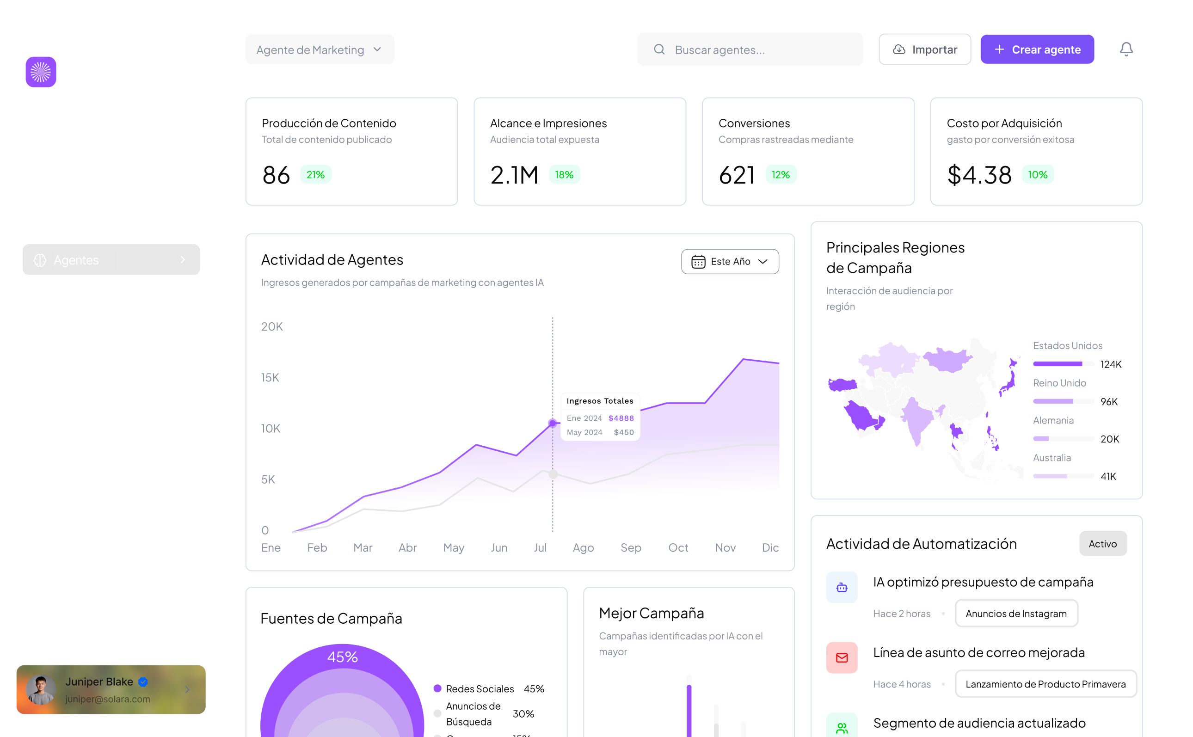
Task: Click the juniper@solara.com email address
Action: 108,699
